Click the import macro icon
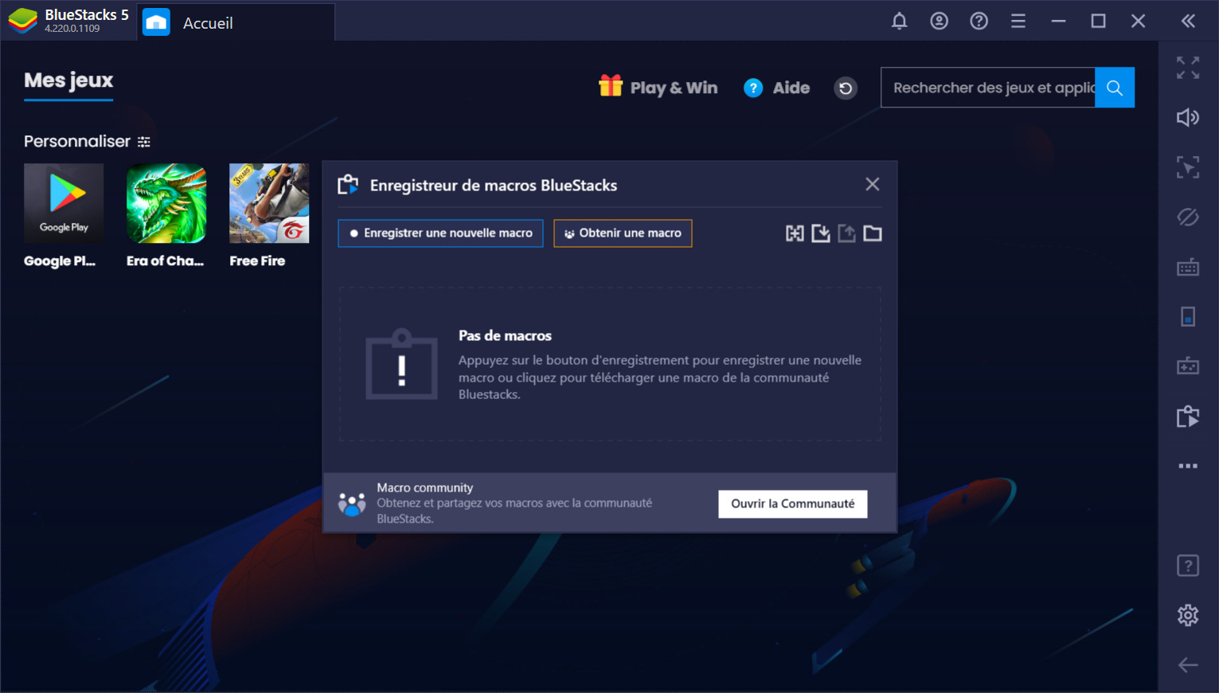Image resolution: width=1219 pixels, height=693 pixels. pyautogui.click(x=821, y=233)
